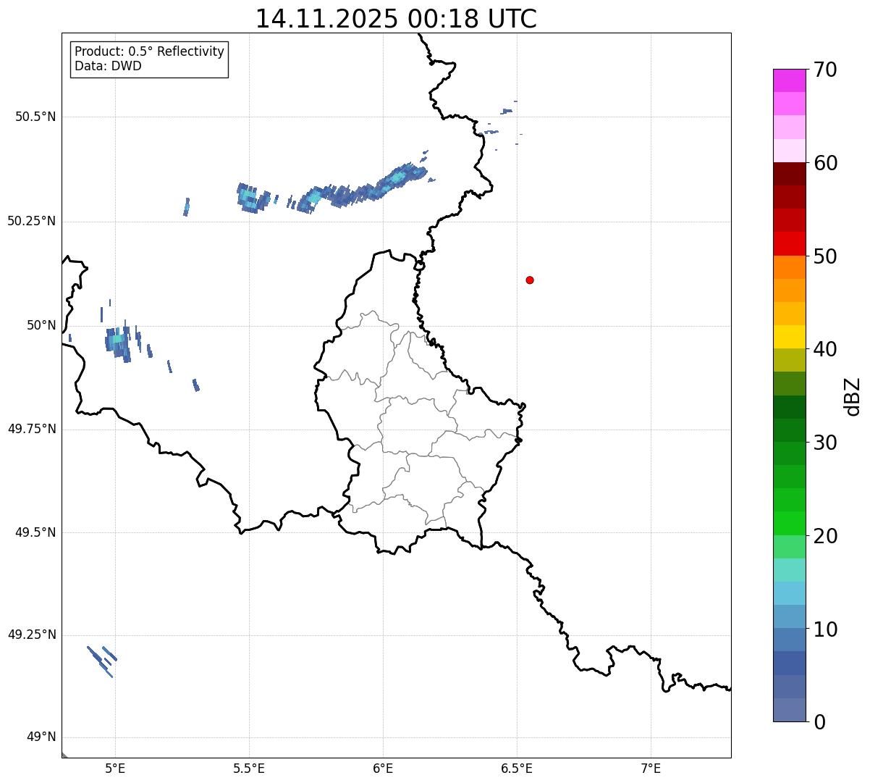This screenshot has width=870, height=783.
Task: Click the colorbar tick label 30
Action: (x=825, y=443)
